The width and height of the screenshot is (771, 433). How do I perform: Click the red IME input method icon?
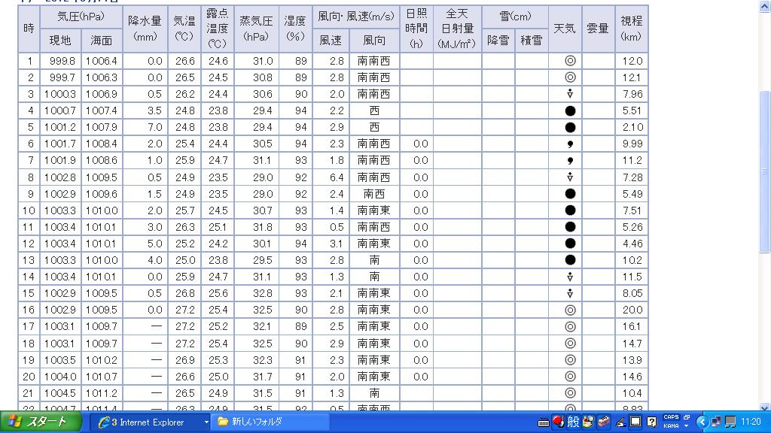[558, 422]
